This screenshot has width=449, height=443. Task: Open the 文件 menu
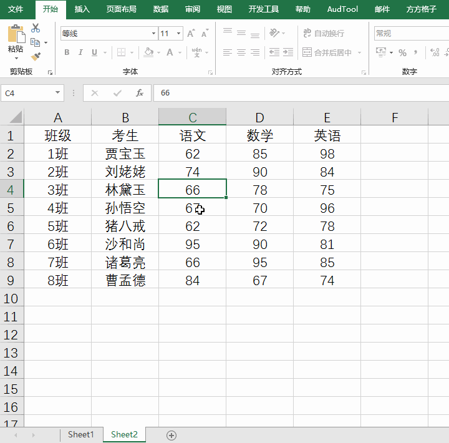click(16, 9)
